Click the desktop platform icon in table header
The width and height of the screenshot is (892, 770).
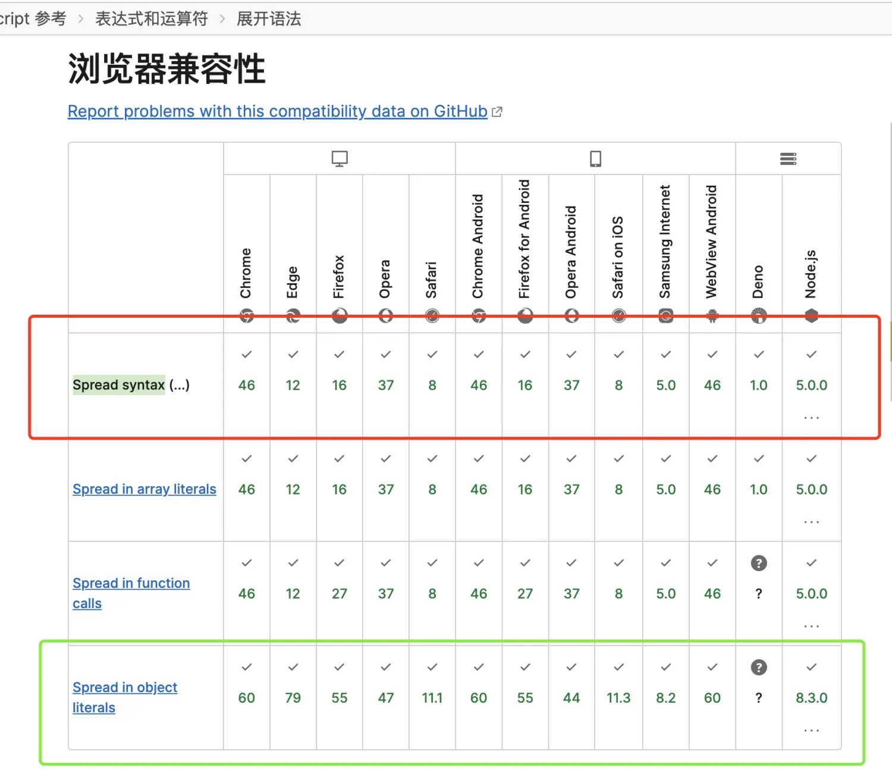point(340,159)
